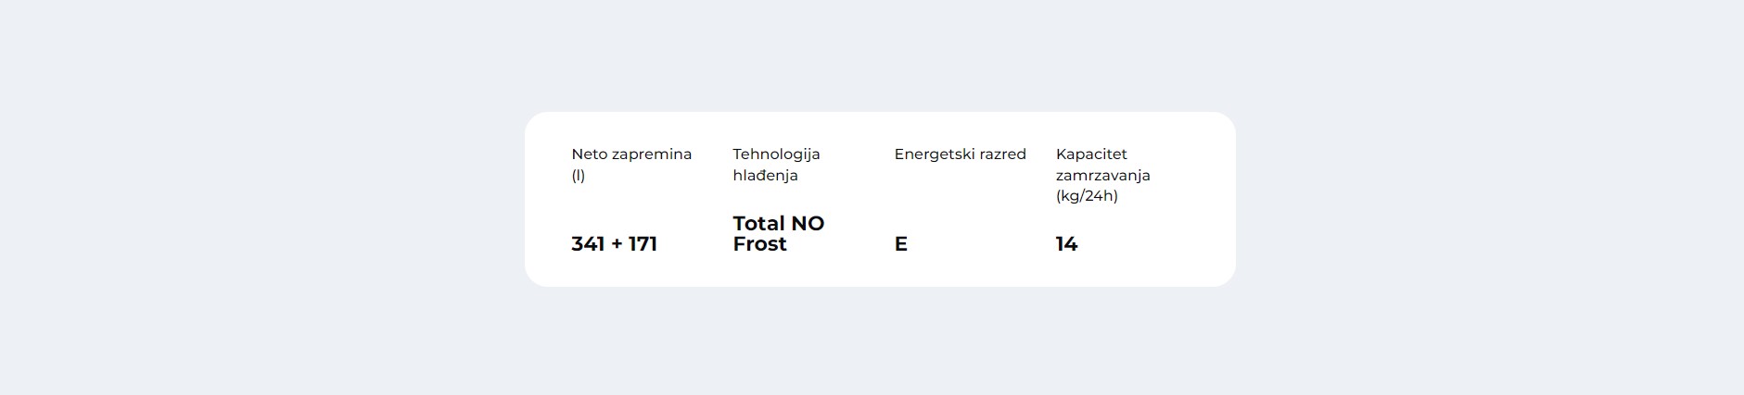Click the word Tehnologija in the label
The width and height of the screenshot is (1744, 395).
776,154
